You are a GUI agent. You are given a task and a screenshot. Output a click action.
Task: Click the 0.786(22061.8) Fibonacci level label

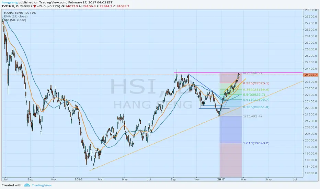coord(256,107)
